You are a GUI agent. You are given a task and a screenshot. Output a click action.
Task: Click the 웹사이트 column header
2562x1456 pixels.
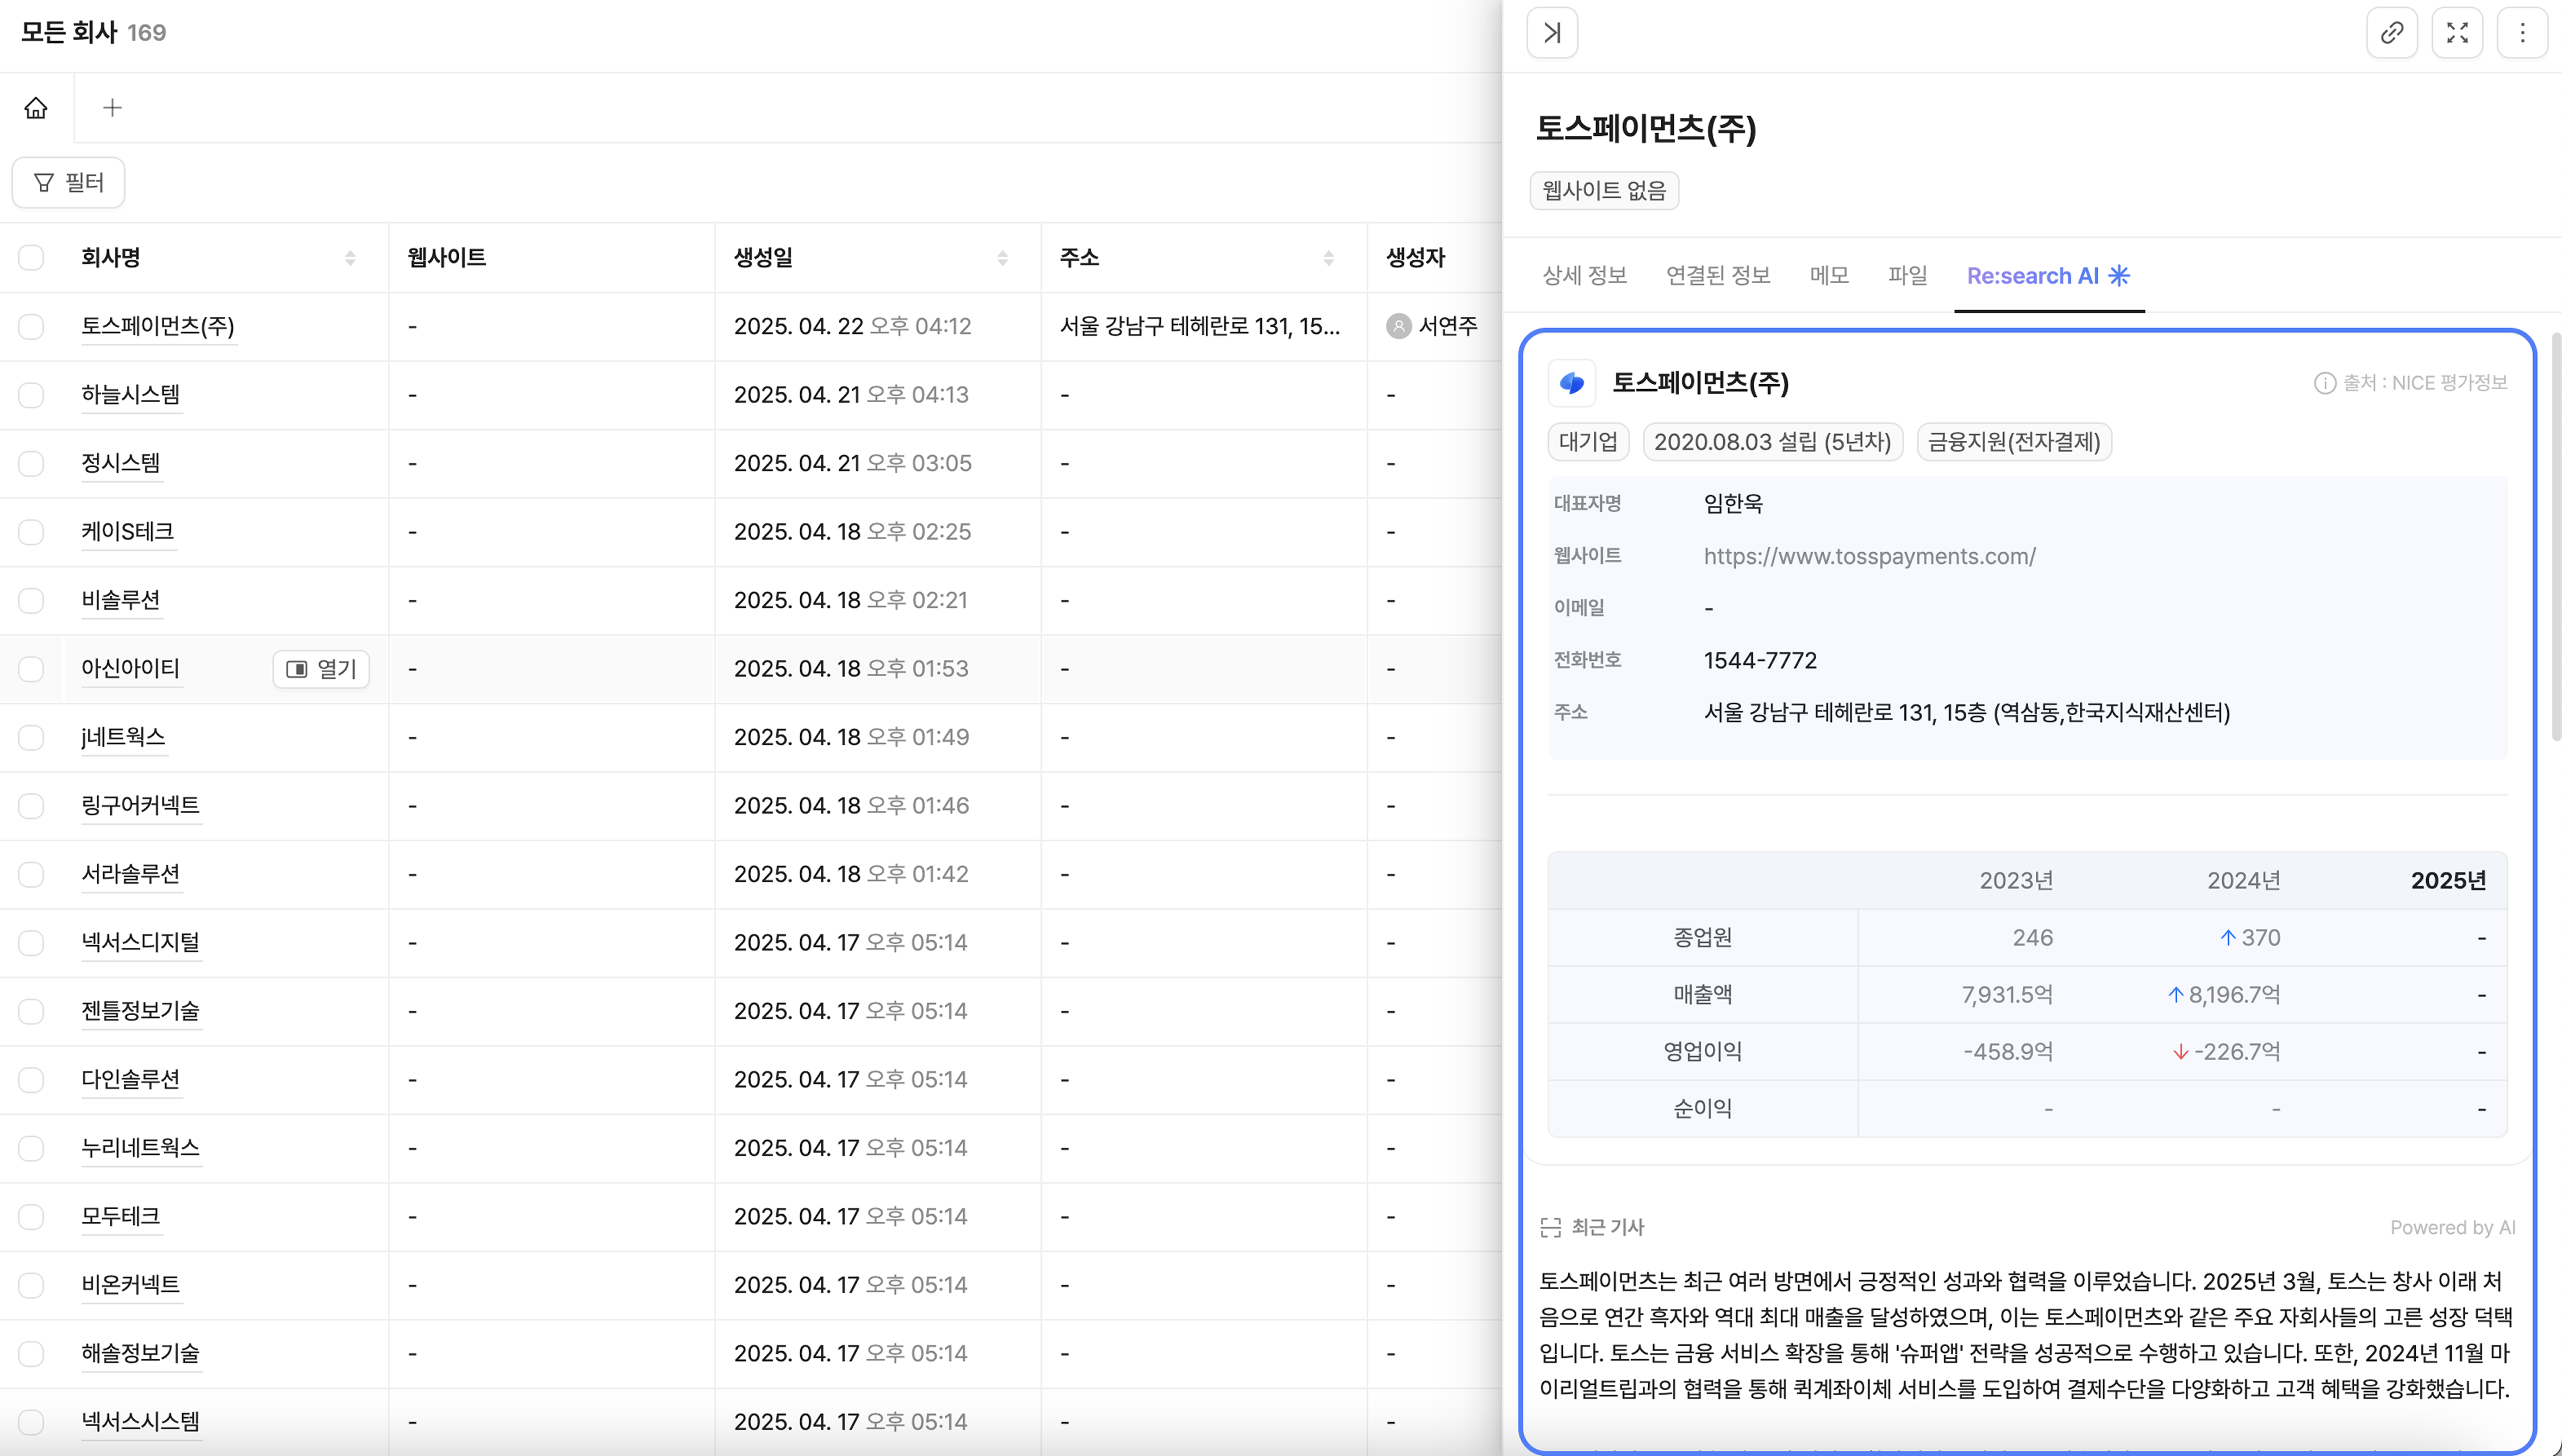click(447, 258)
